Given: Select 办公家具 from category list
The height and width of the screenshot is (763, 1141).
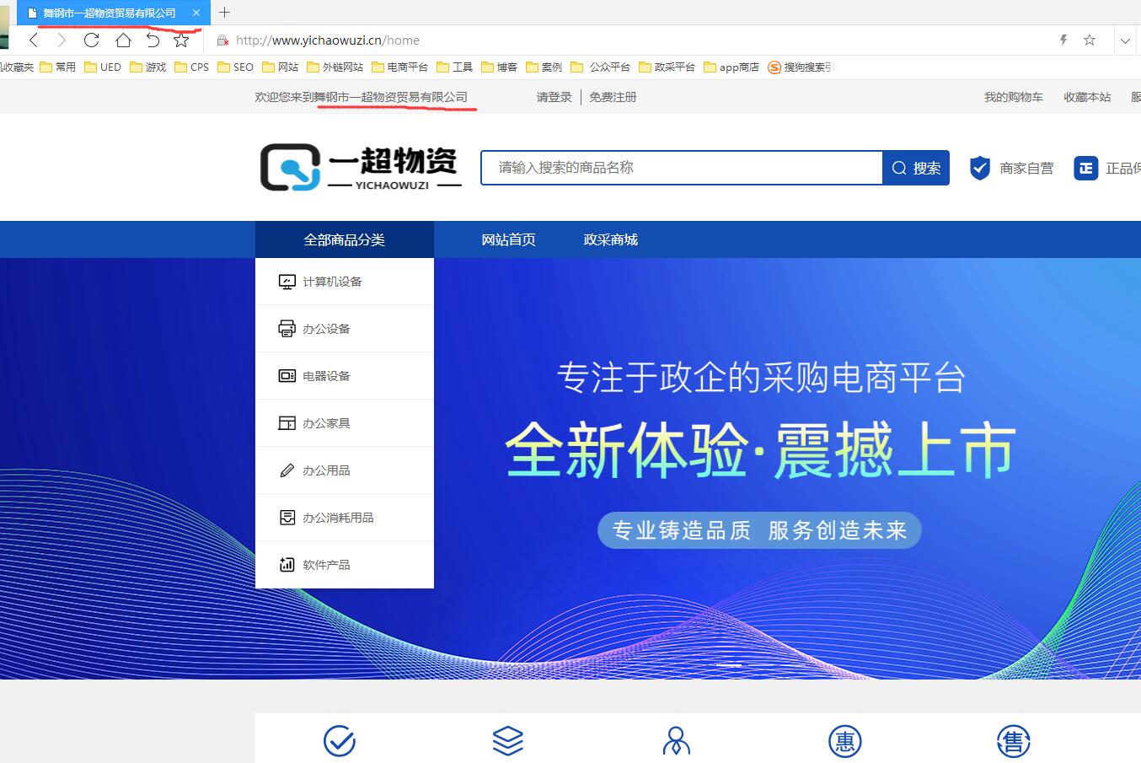Looking at the screenshot, I should (x=326, y=423).
